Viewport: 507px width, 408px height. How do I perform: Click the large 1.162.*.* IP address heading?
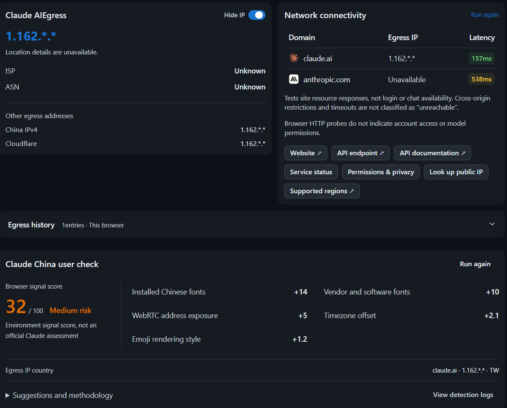pos(31,36)
